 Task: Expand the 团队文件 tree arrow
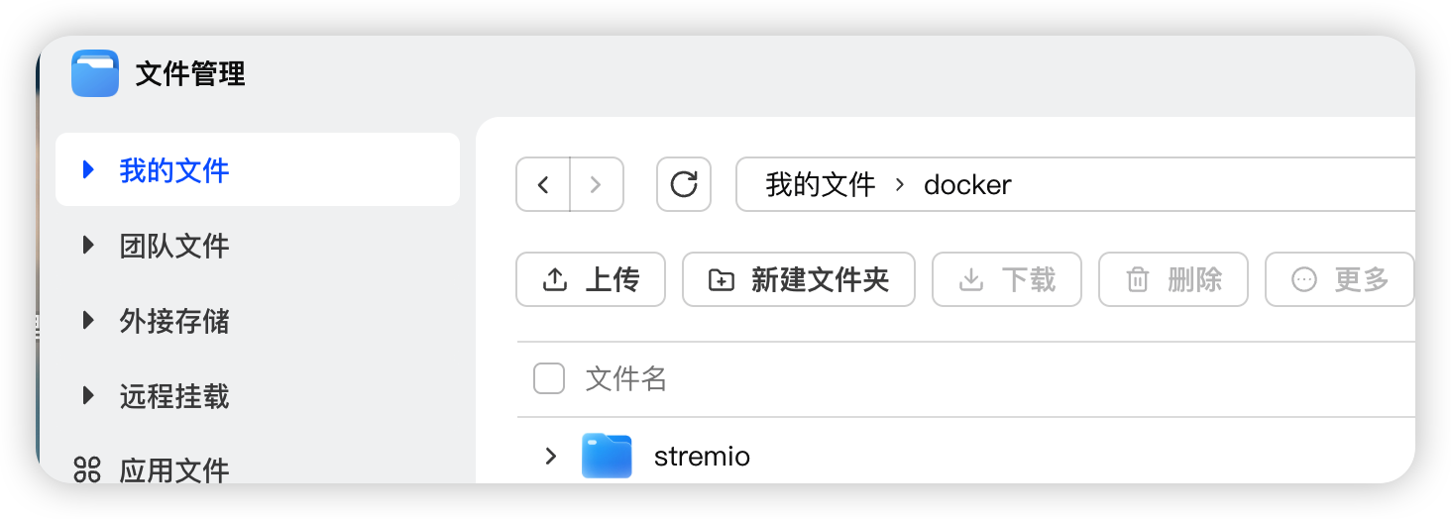88,245
